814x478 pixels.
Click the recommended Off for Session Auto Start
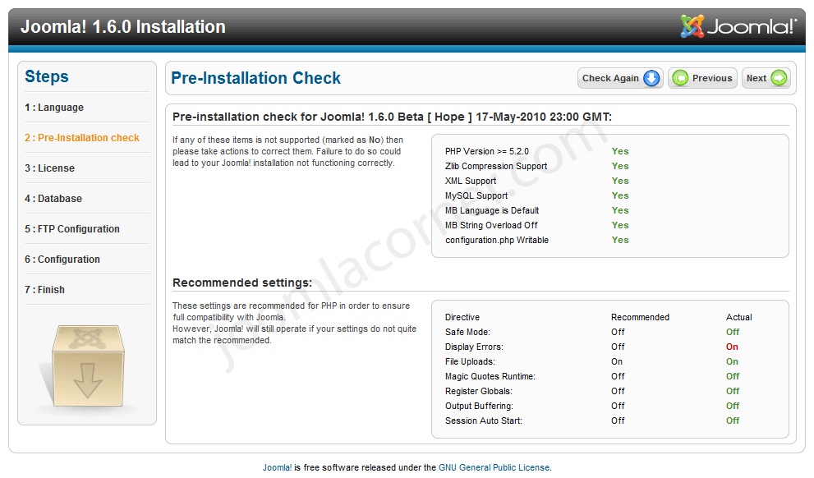coord(618,421)
